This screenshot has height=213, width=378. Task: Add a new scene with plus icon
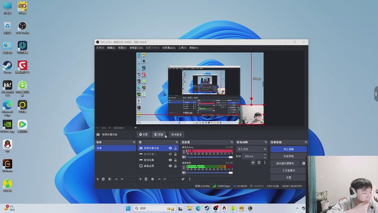pyautogui.click(x=98, y=179)
